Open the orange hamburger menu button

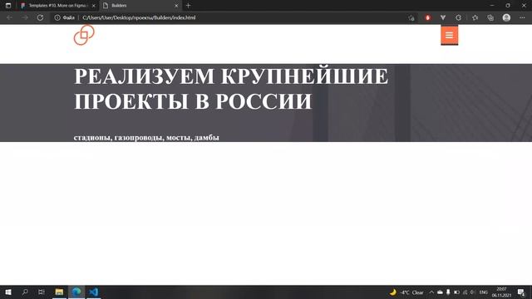[449, 35]
